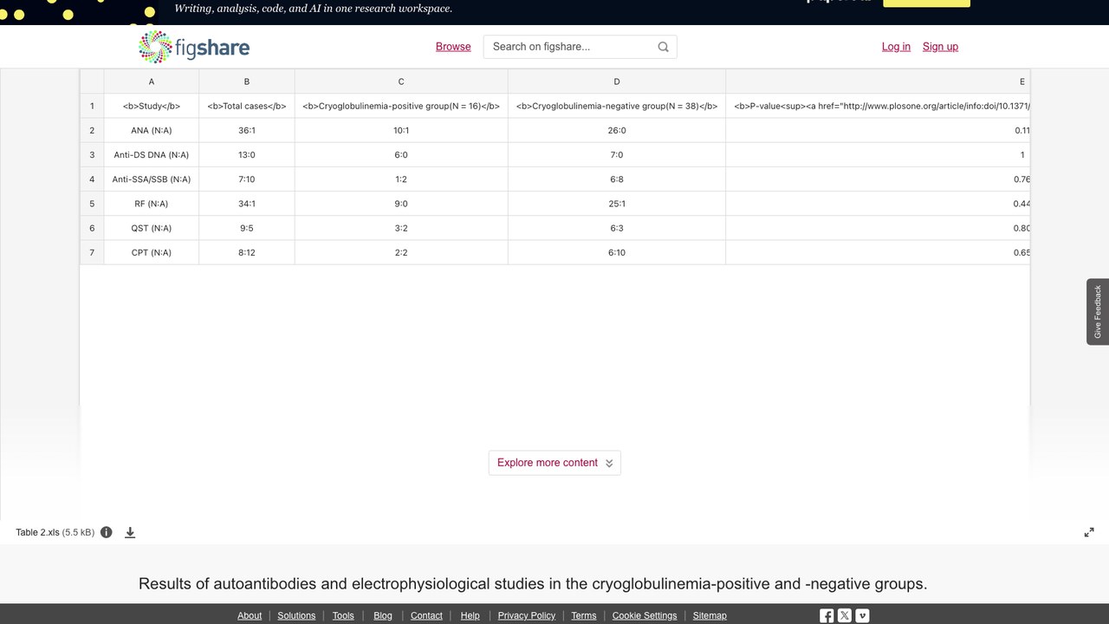Viewport: 1109px width, 624px height.
Task: Click the Total cases header cell
Action: [247, 106]
